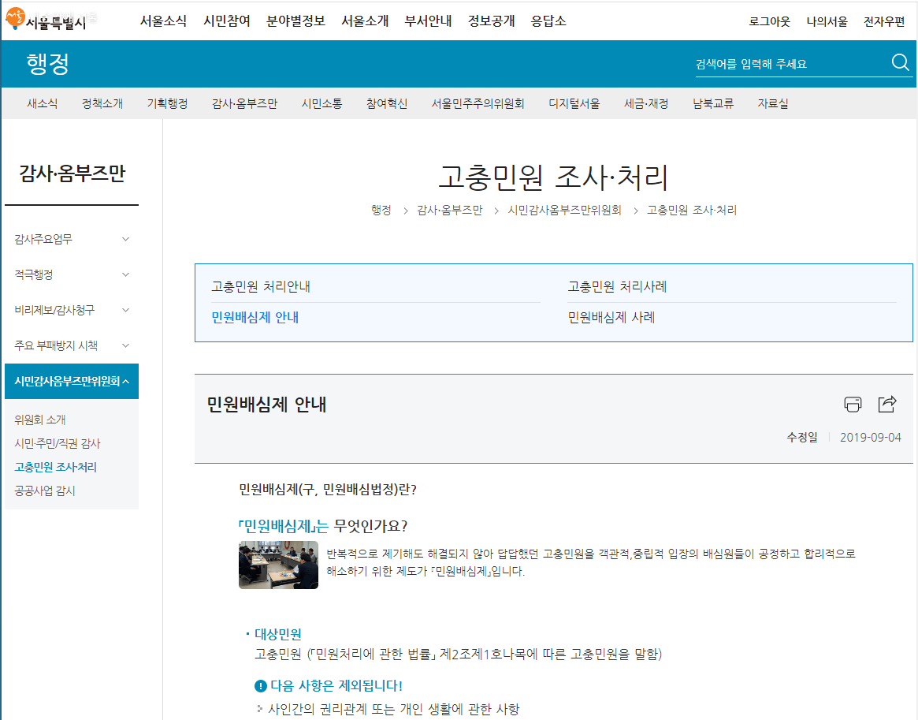Expand the 비리제보/감사청구 sidebar section
The image size is (918, 720).
[125, 310]
